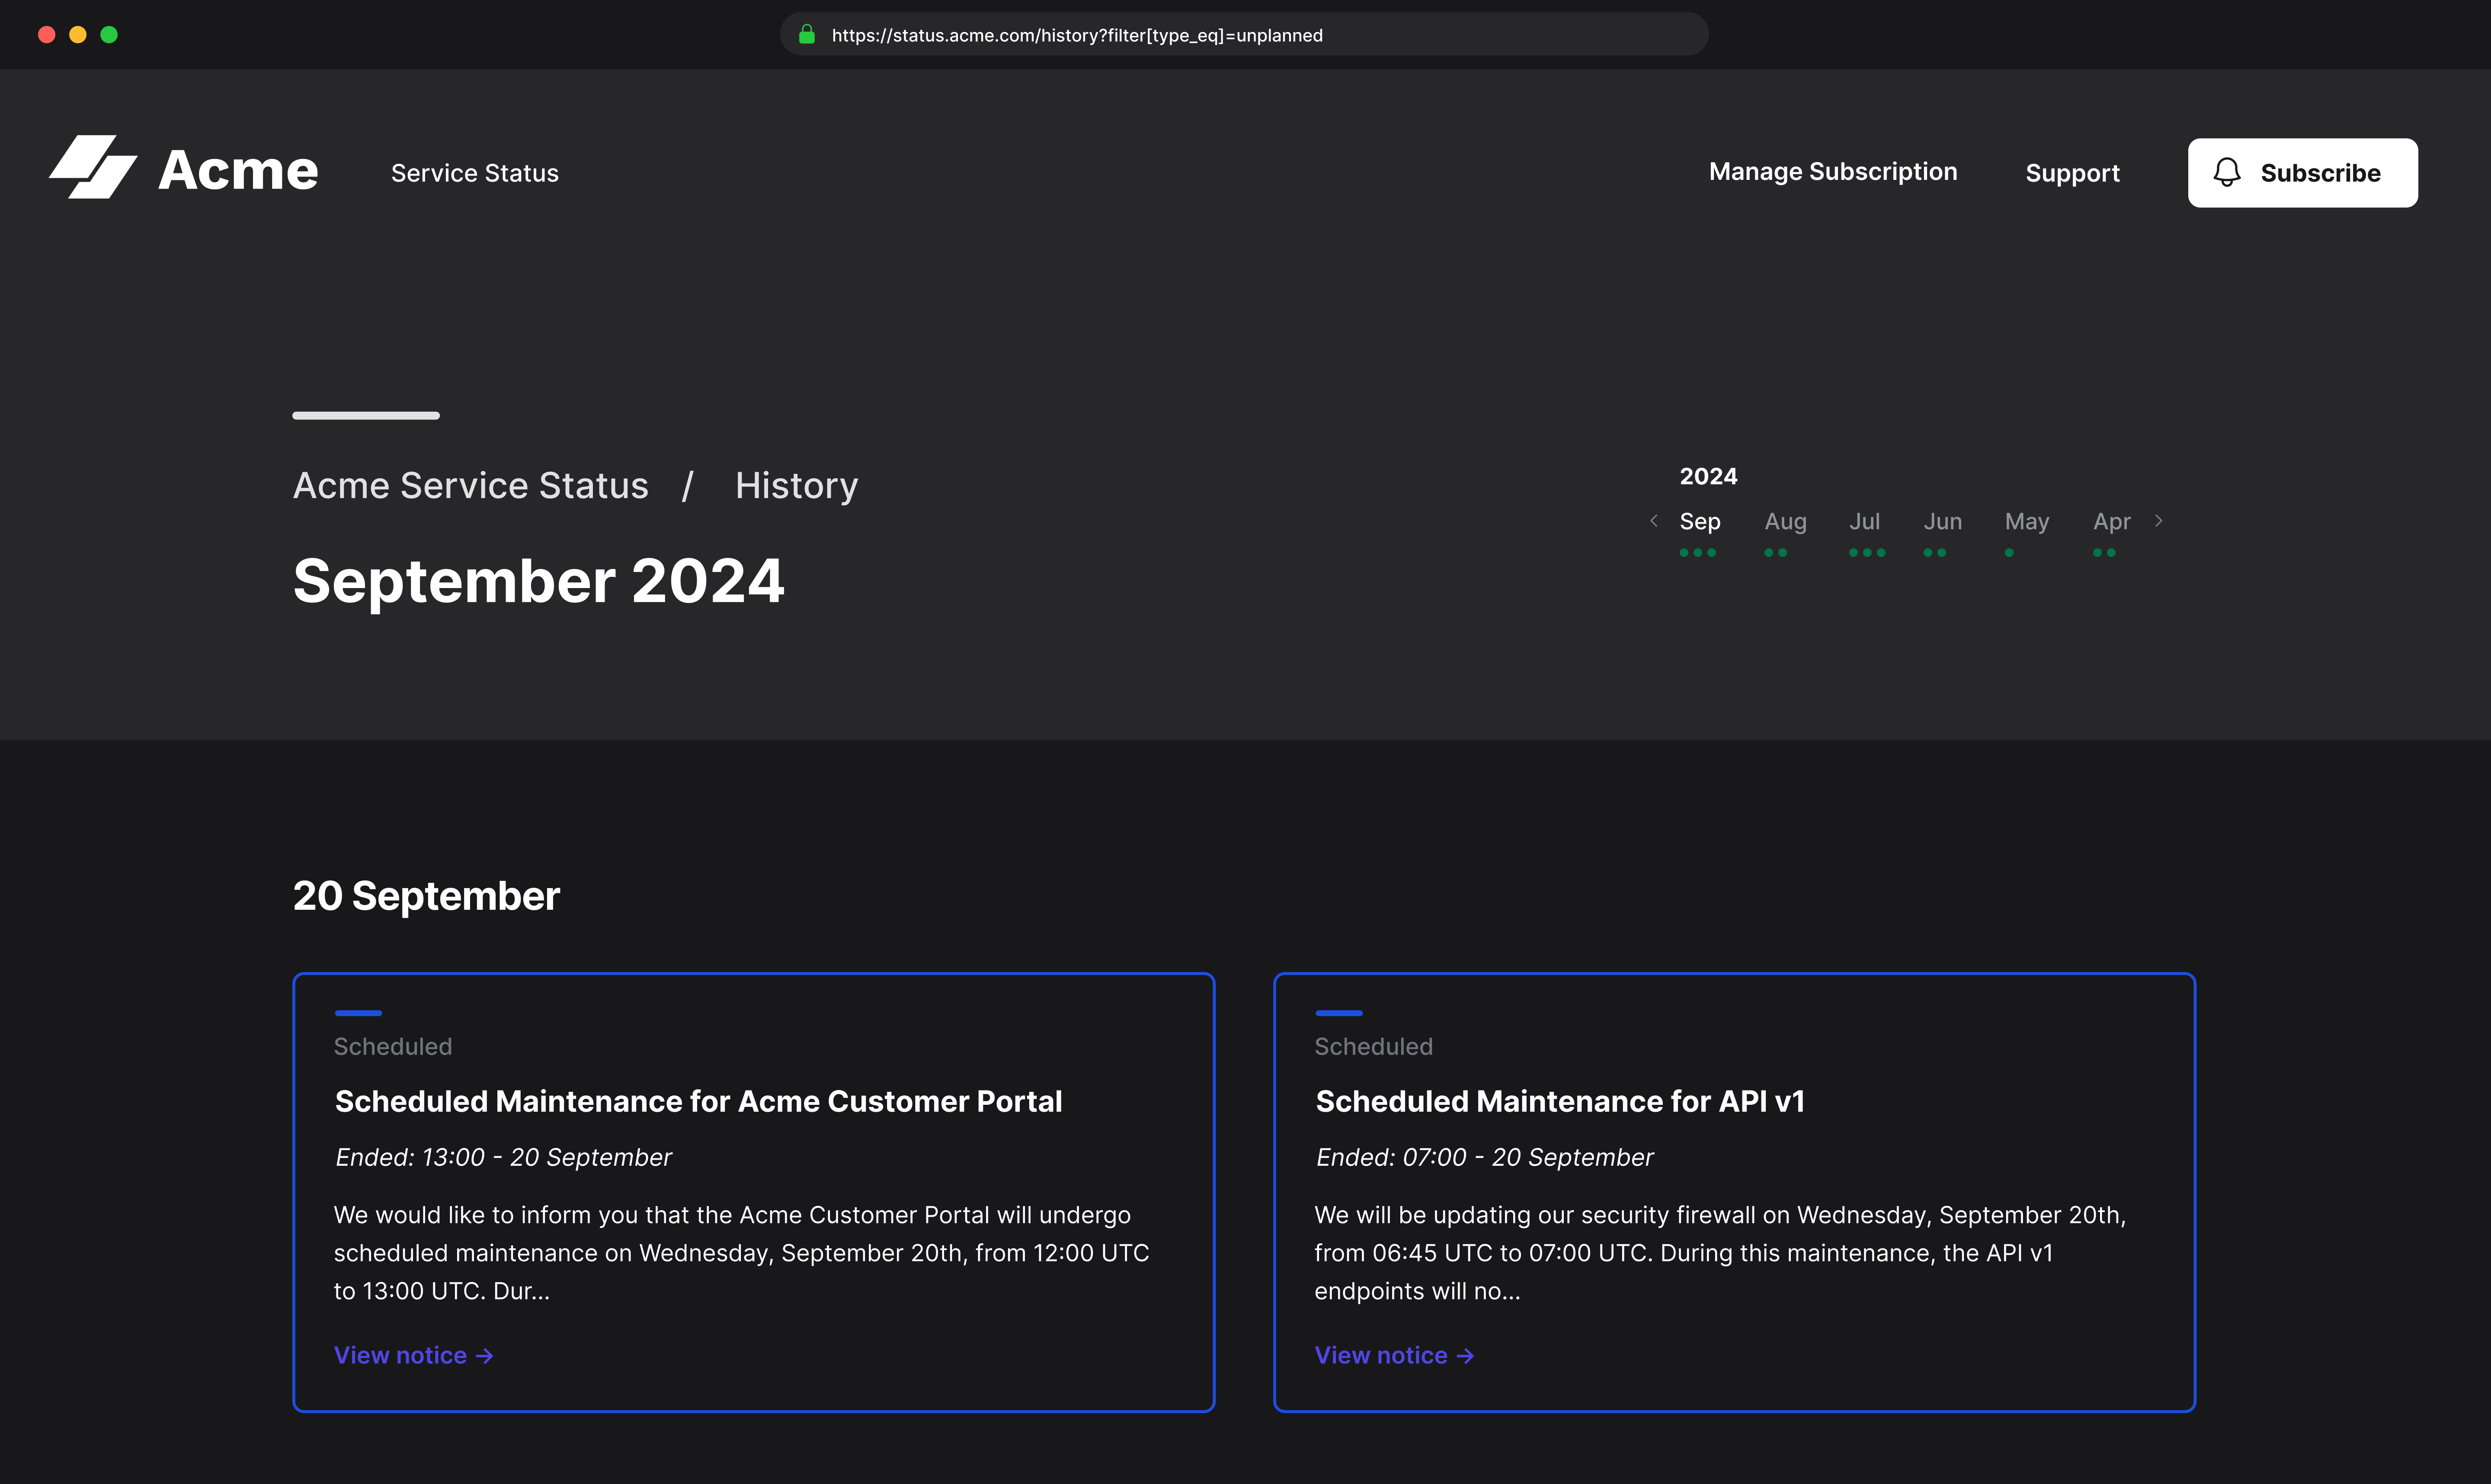
Task: Click the bell icon on Subscribe button
Action: 2227,172
